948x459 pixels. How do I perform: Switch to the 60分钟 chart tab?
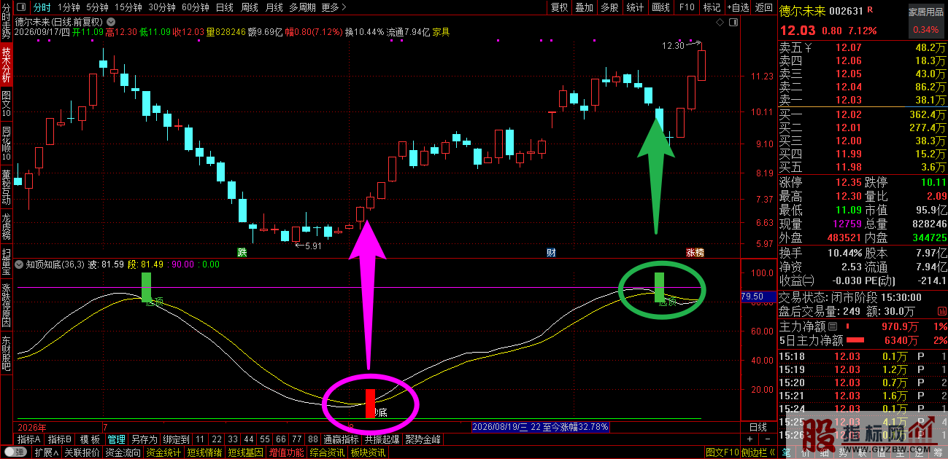(x=195, y=7)
